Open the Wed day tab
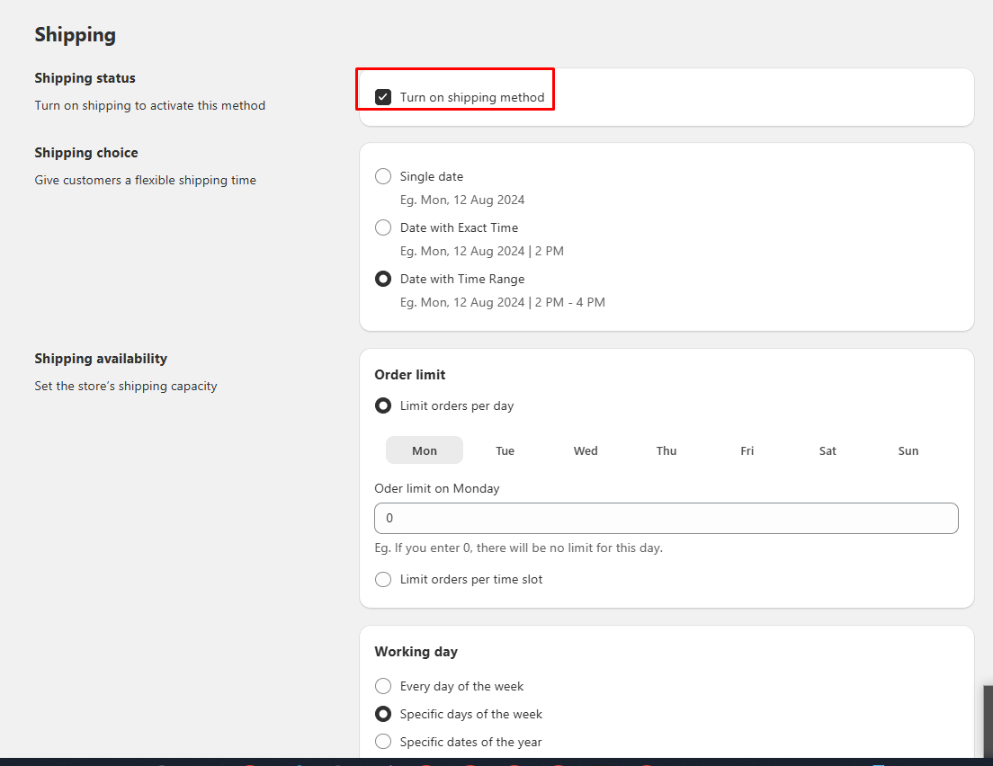 pos(586,450)
